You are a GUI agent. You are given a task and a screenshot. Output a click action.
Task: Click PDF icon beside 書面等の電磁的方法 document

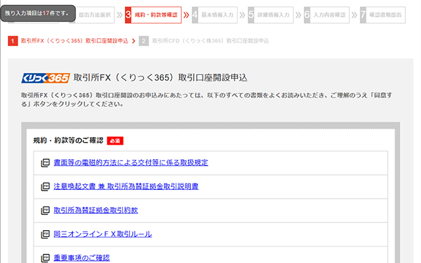click(x=45, y=163)
